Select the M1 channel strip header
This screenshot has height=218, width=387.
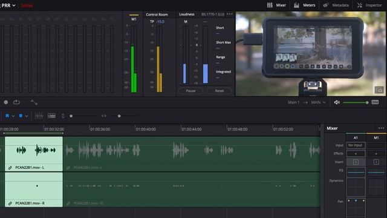point(376,137)
